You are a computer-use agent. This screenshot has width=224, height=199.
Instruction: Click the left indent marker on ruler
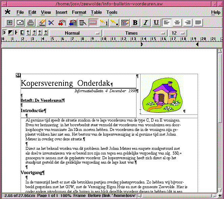coord(142,44)
